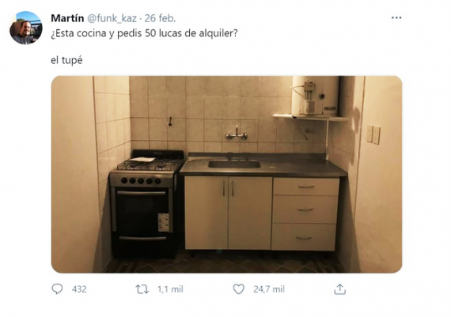The image size is (451, 317).
Task: Open Martín's profile avatar picture
Action: tap(26, 28)
